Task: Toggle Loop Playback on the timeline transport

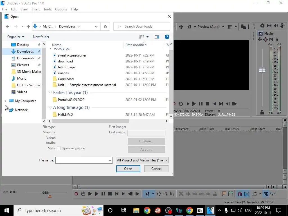Action: click(x=83, y=194)
